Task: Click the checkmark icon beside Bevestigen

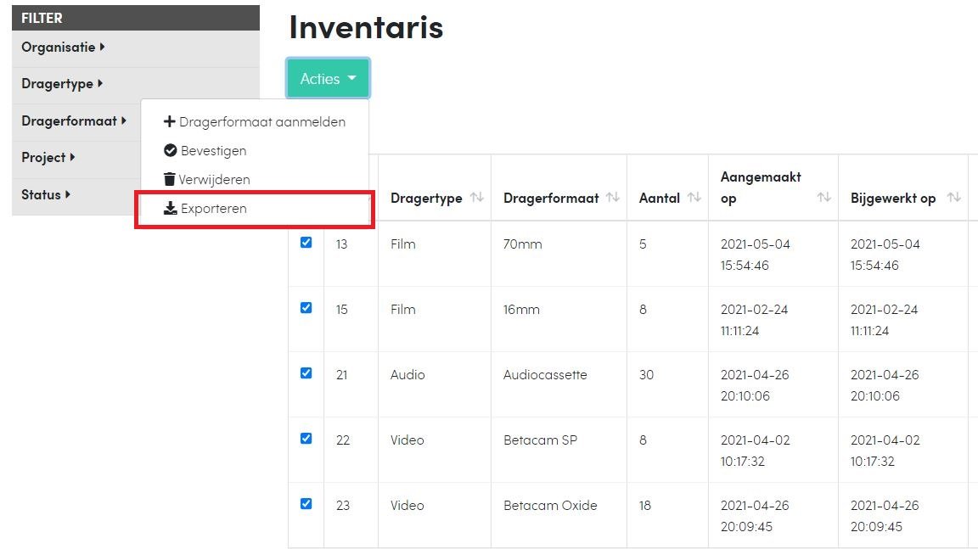Action: [171, 150]
